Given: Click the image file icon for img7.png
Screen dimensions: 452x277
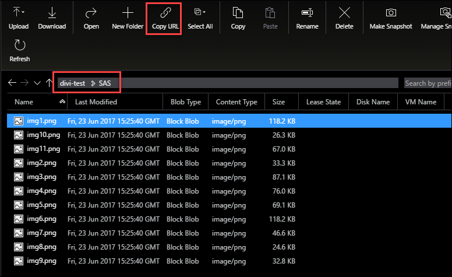Looking at the screenshot, I should coord(19,233).
